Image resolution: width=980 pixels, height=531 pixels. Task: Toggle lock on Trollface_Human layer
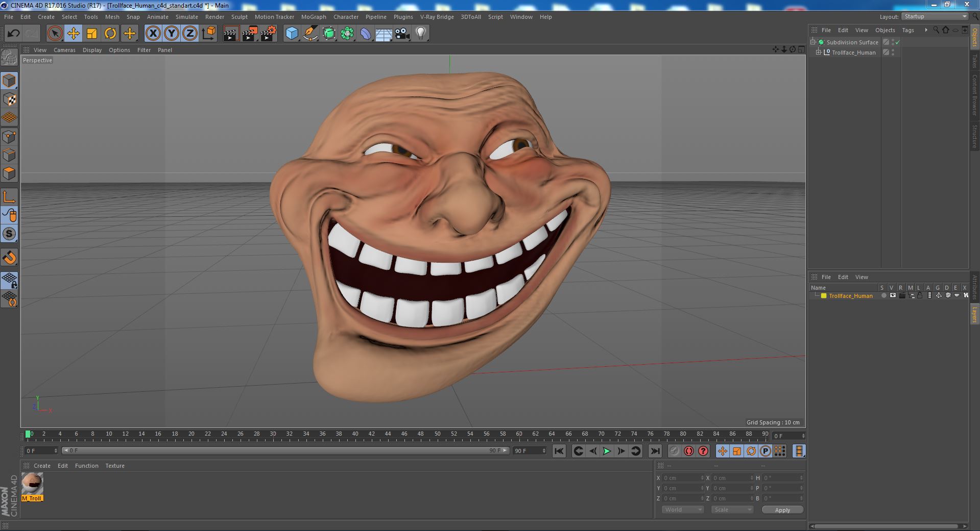tap(920, 296)
